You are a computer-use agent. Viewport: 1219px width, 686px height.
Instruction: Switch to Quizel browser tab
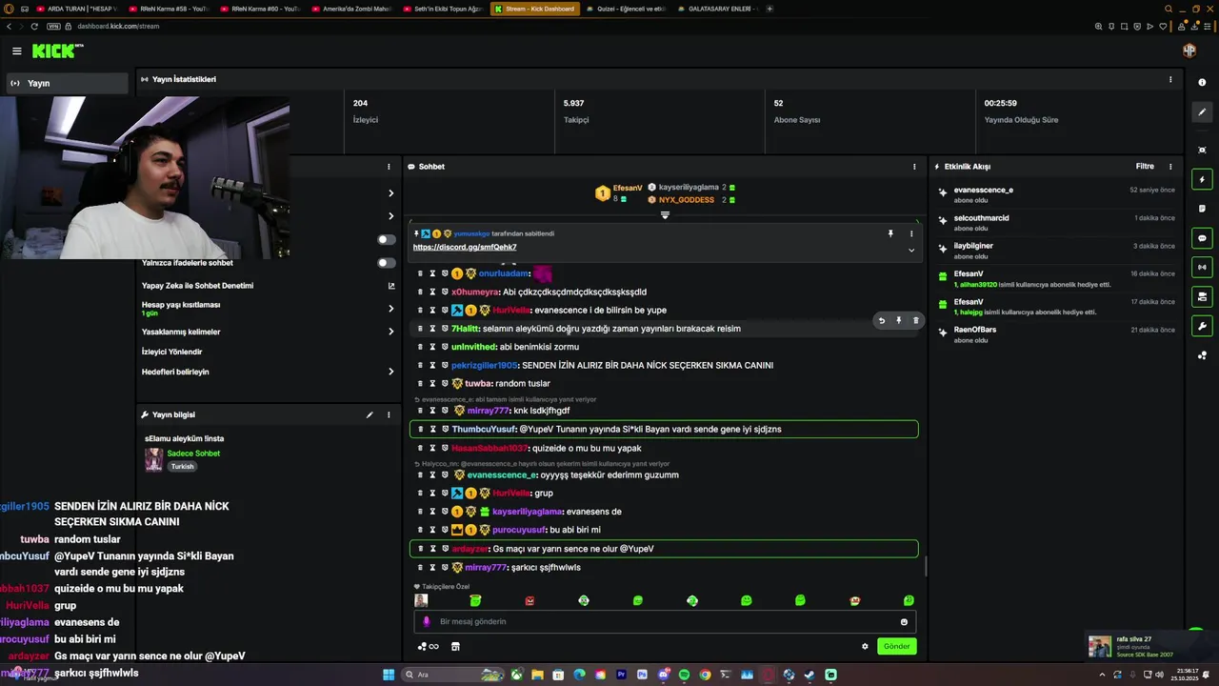[628, 9]
